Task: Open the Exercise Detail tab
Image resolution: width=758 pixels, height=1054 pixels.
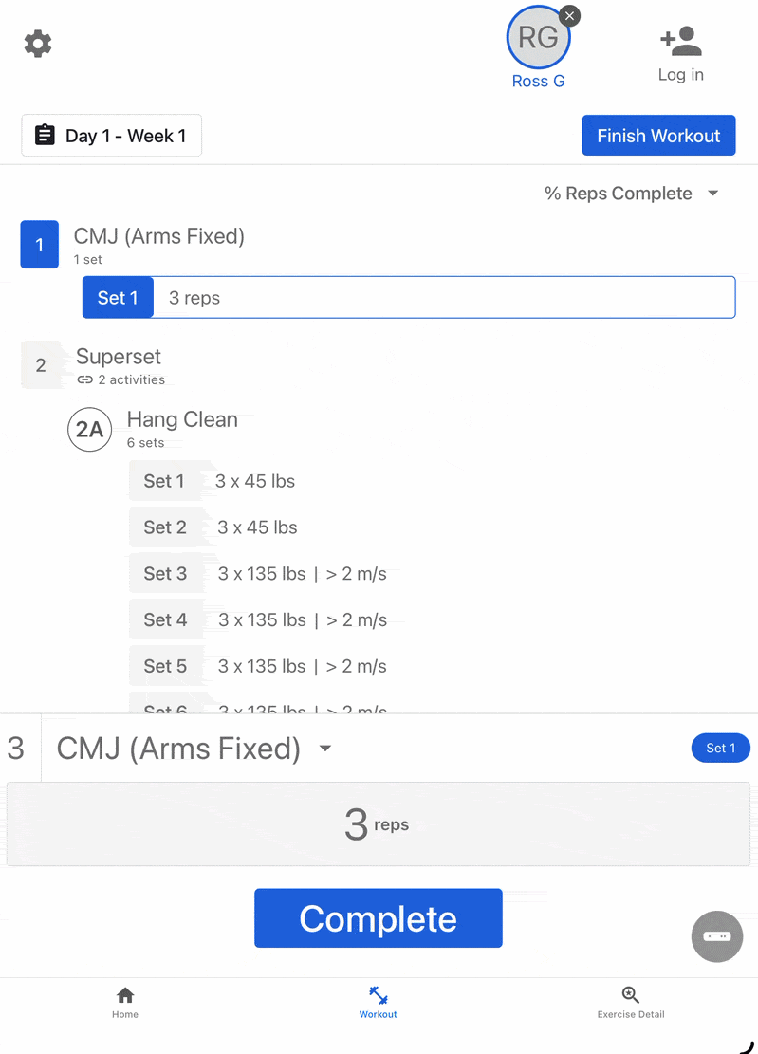Action: 631,1002
